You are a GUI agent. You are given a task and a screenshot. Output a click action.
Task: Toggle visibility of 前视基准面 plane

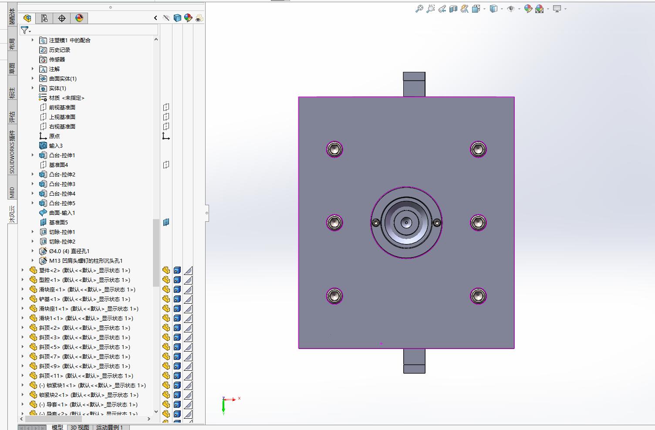[x=166, y=107]
